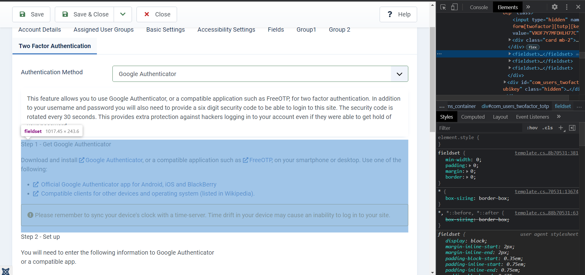Click the flex badge in Elements tree

[533, 47]
